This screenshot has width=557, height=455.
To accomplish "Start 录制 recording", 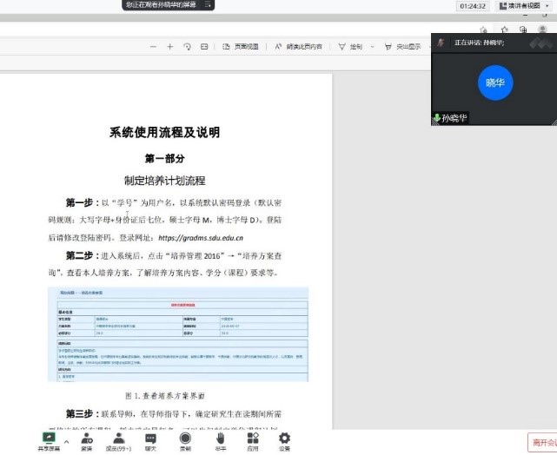I will (x=185, y=442).
